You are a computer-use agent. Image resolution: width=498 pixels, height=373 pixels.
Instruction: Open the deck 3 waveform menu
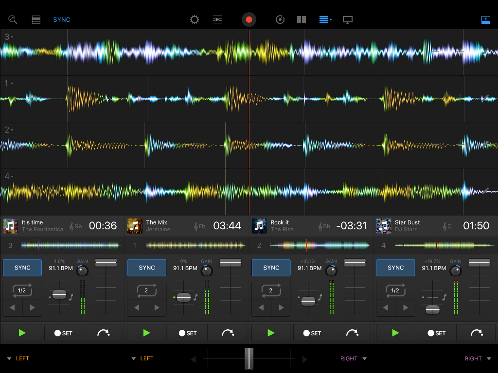coord(9,37)
